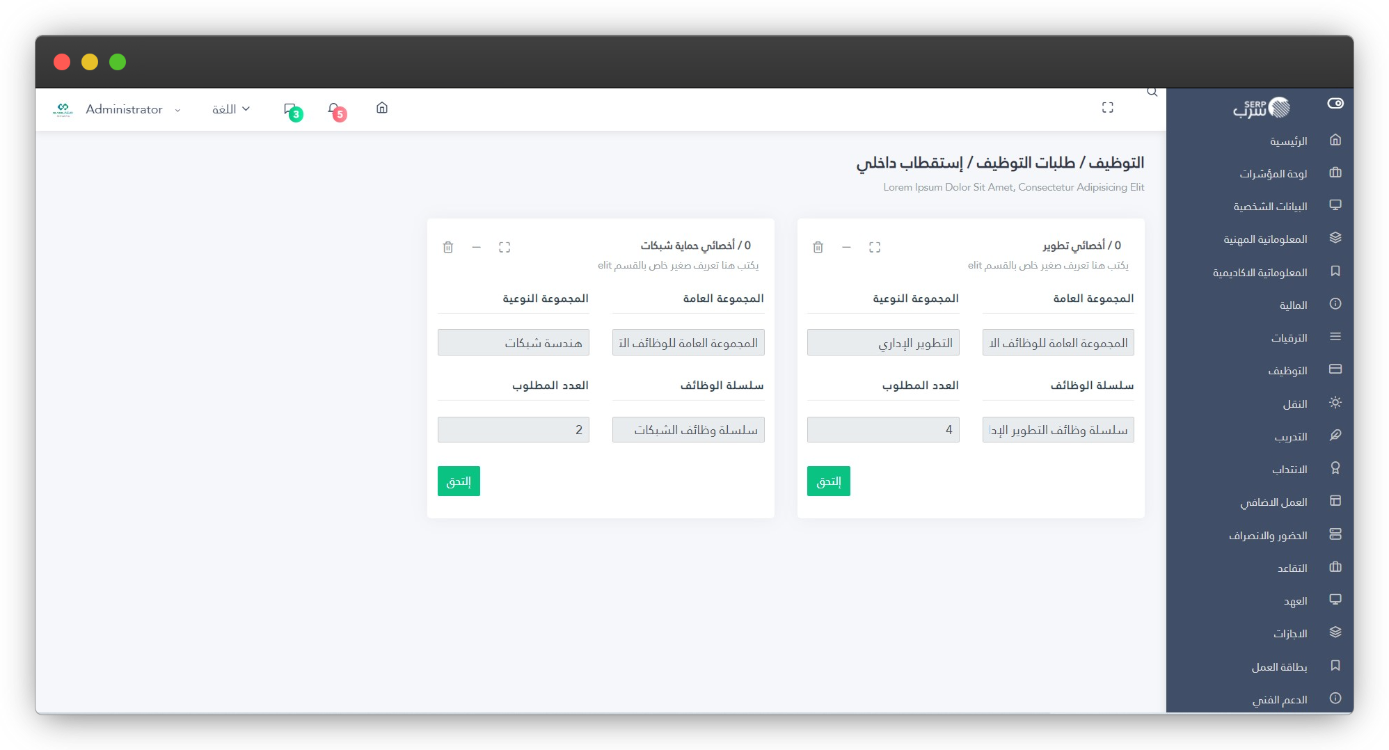
Task: Click إلتحق button for أخصائي تطوير
Action: tap(828, 481)
